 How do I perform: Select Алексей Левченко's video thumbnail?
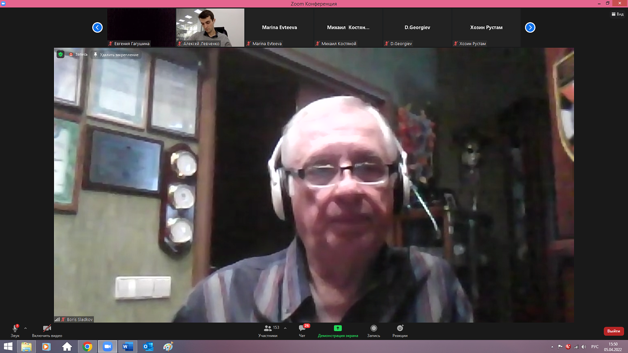pyautogui.click(x=210, y=27)
